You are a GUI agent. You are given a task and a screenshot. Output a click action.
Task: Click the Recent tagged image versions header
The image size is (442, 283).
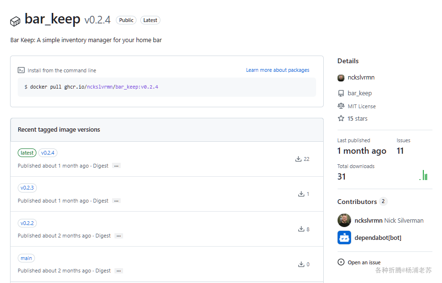[59, 130]
